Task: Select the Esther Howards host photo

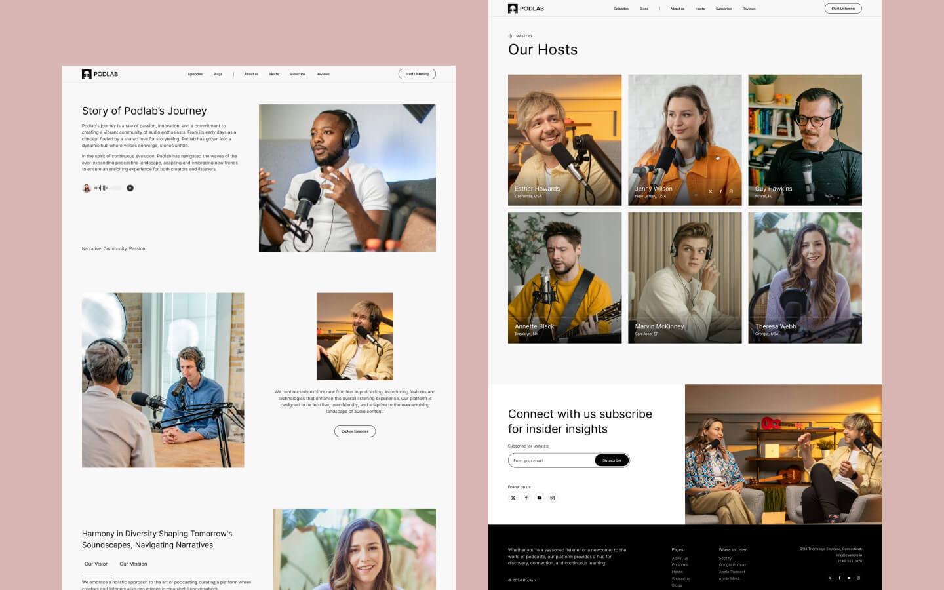Action: point(564,140)
